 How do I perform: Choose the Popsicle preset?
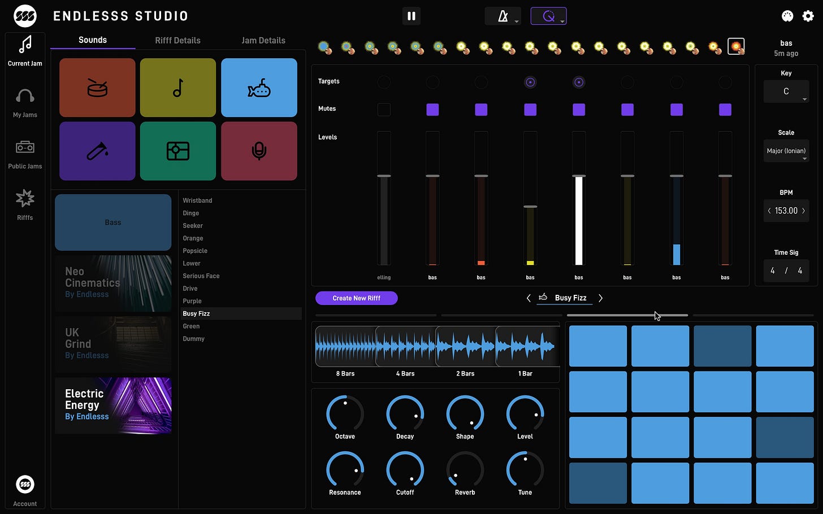click(195, 251)
